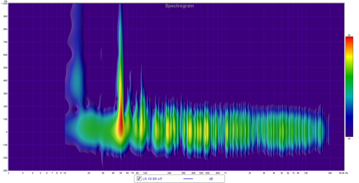This screenshot has width=359, height=183.
Task: Click the 5k frequency axis tick label
Action: pyautogui.click(x=282, y=173)
